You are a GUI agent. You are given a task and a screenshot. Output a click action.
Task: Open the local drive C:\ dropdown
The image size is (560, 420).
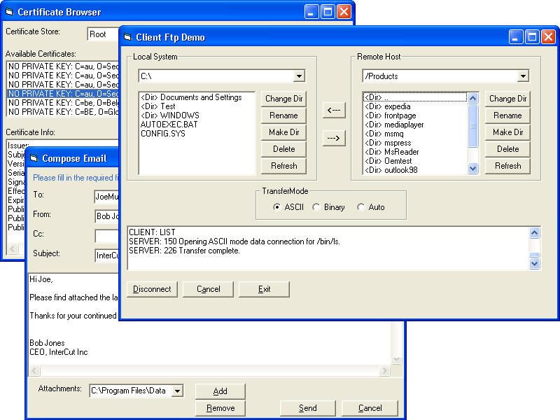(299, 76)
